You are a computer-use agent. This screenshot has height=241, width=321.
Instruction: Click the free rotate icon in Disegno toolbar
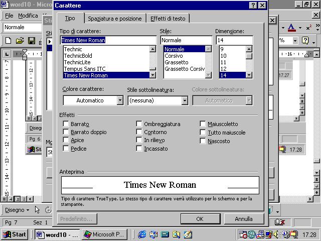click(x=48, y=210)
